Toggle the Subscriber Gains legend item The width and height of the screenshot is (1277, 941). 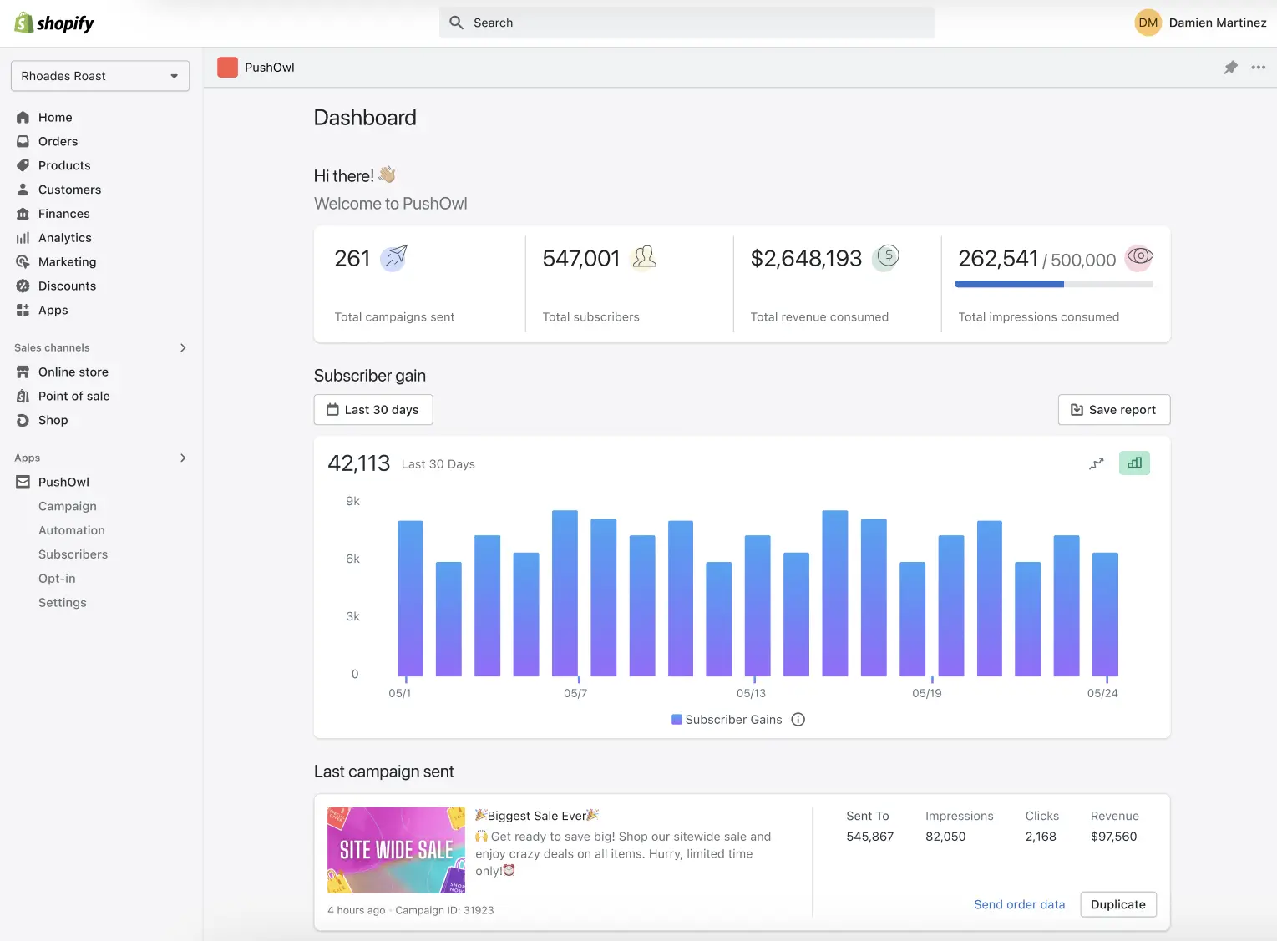(725, 719)
